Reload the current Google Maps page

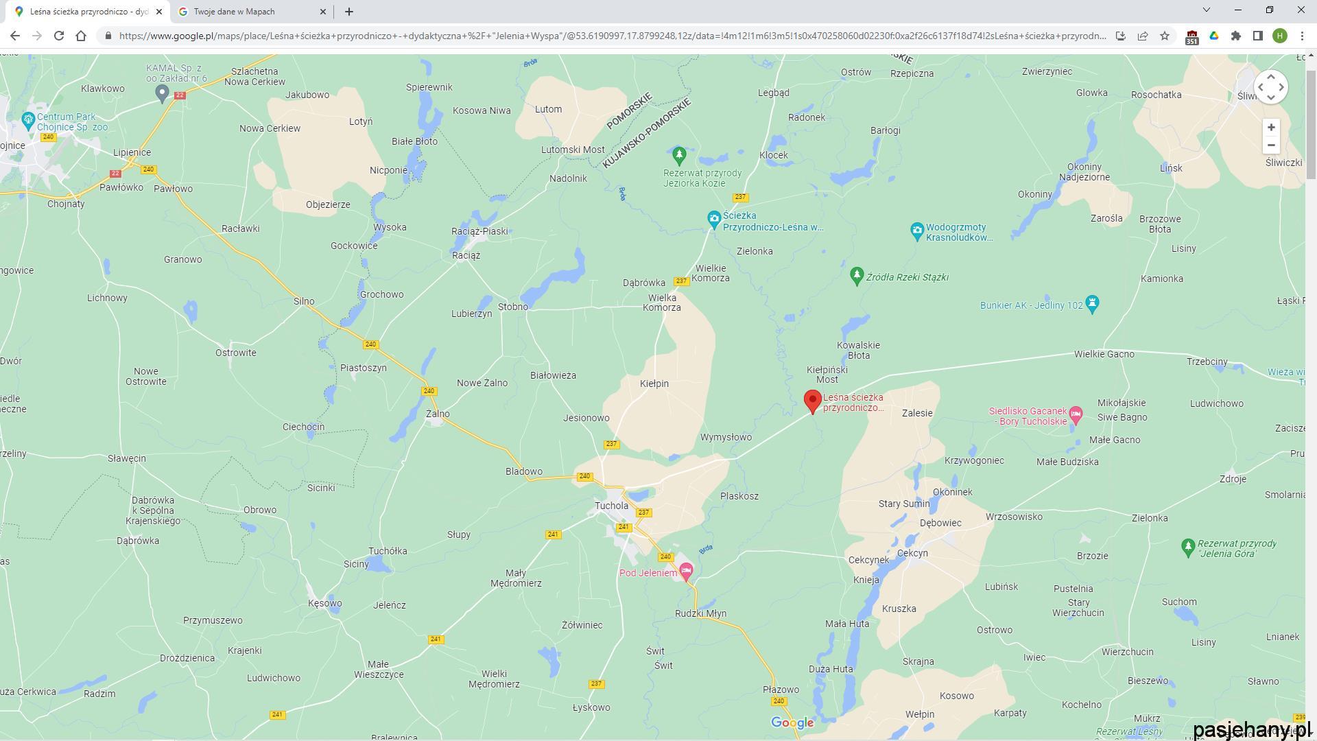[x=59, y=36]
